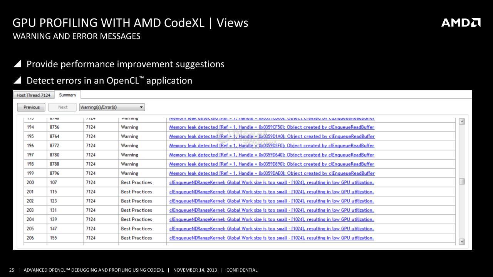Select the Summary tab
This screenshot has height=277, width=493.
click(67, 95)
